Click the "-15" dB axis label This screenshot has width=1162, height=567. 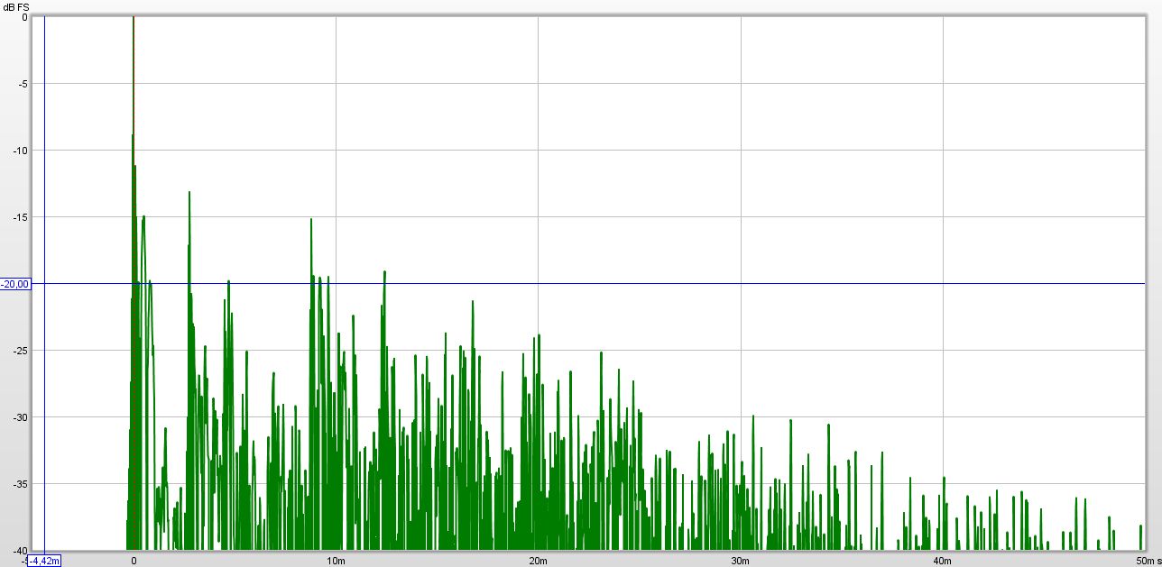coord(20,217)
